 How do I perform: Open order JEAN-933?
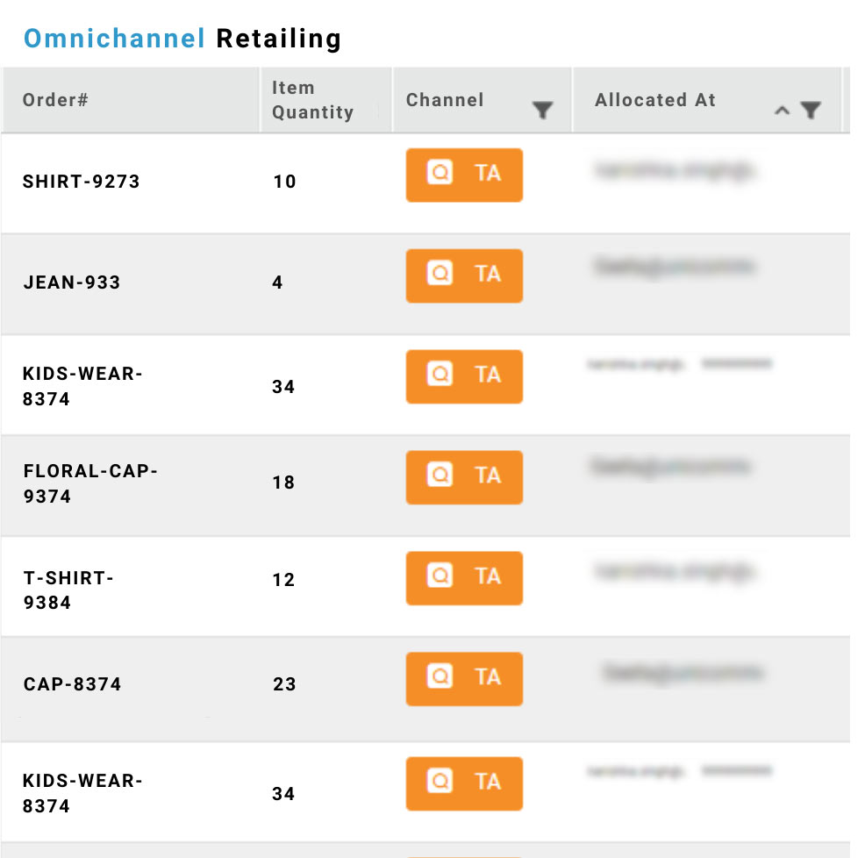pos(72,282)
